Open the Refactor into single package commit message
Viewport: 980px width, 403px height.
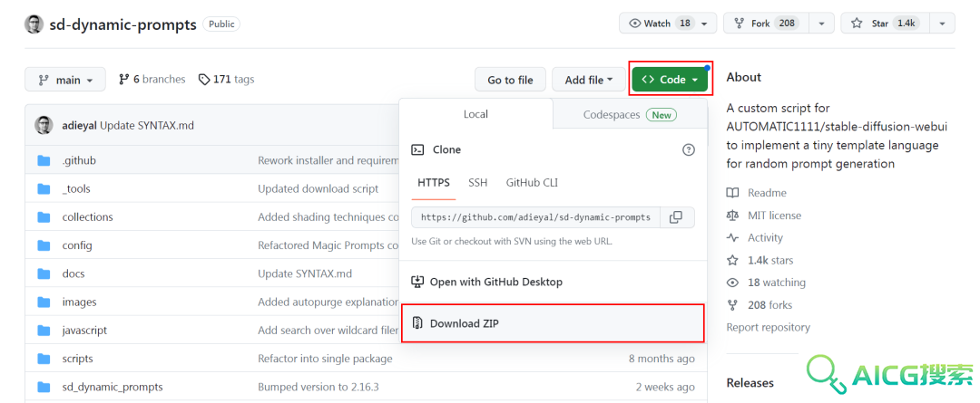[325, 359]
